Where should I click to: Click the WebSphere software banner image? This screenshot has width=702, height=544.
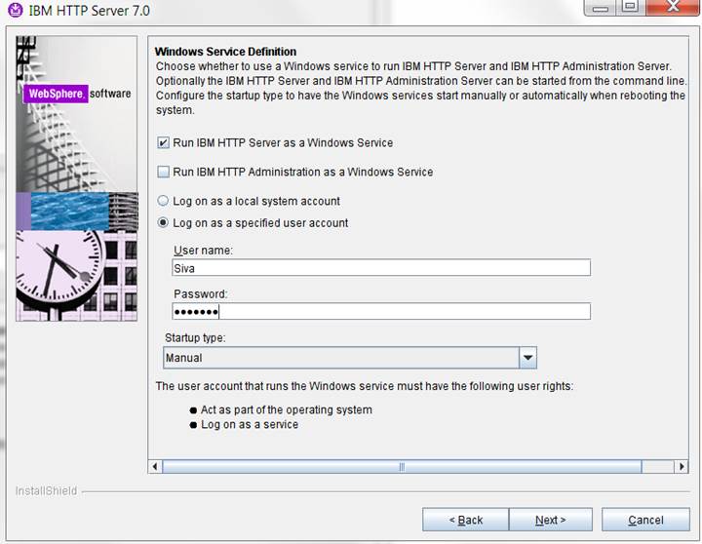pos(77,178)
